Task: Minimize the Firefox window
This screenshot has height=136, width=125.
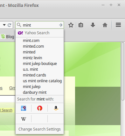Action: 103,5
